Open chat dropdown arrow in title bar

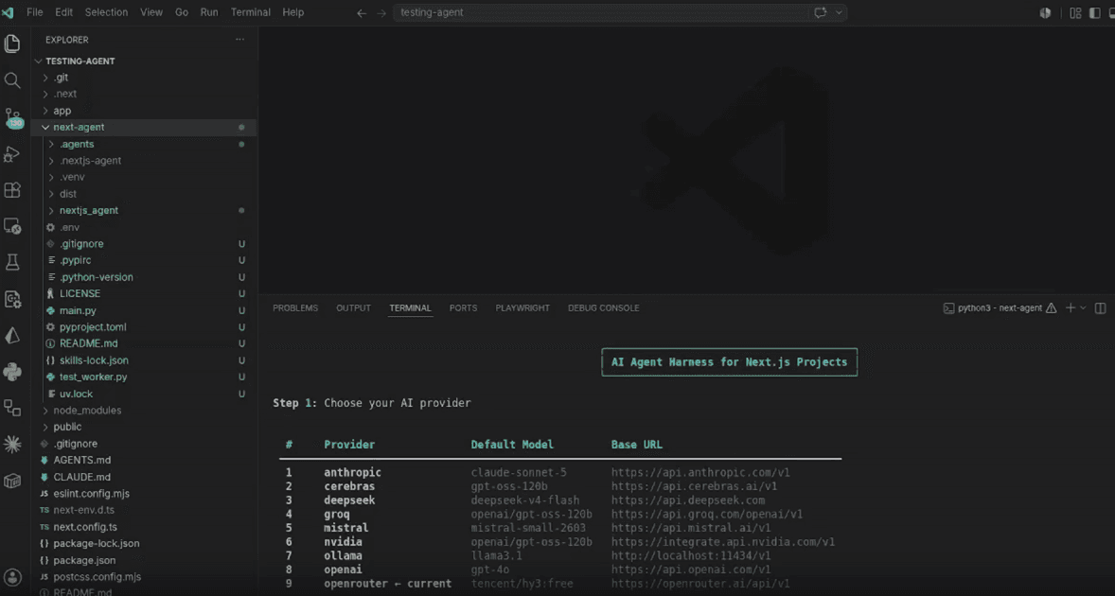point(840,12)
